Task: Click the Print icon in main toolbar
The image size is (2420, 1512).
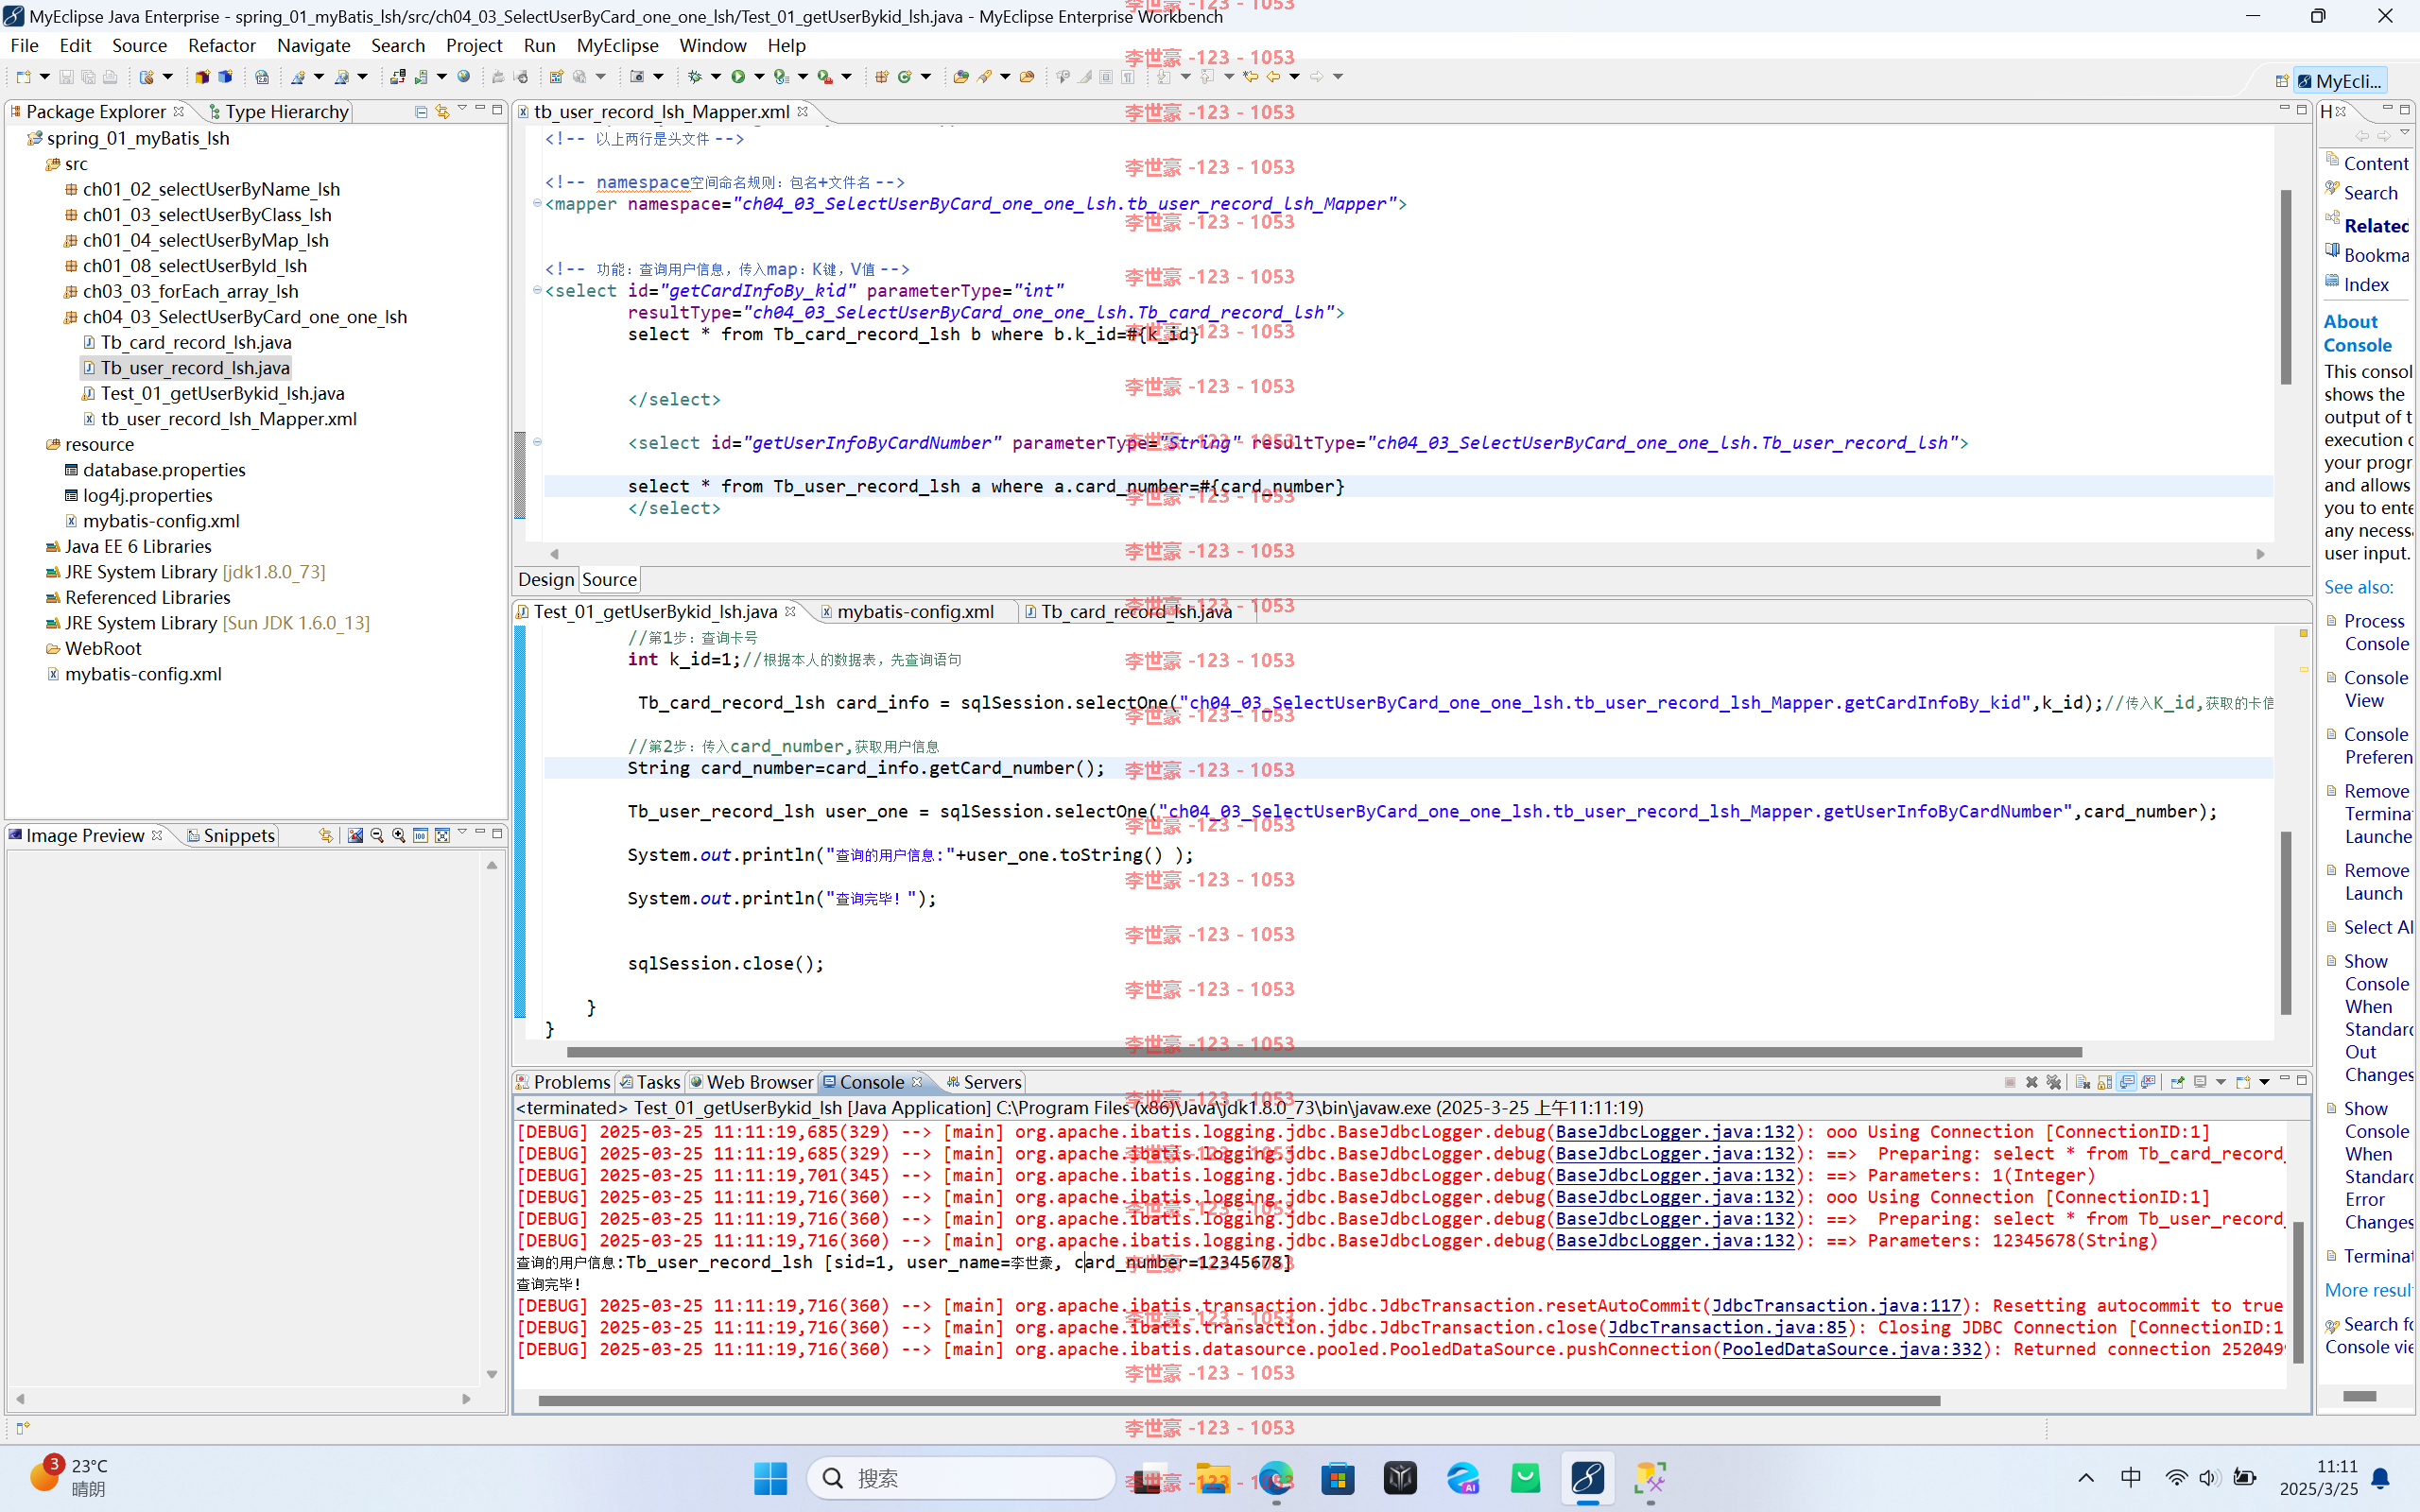Action: click(x=110, y=77)
